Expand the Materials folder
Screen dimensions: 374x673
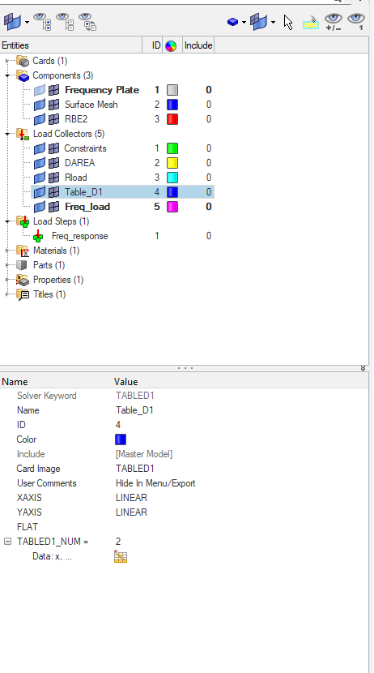(7, 251)
